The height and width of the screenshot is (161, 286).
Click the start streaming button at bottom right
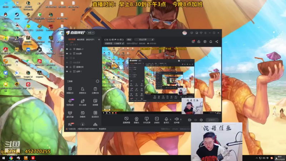[212, 120]
